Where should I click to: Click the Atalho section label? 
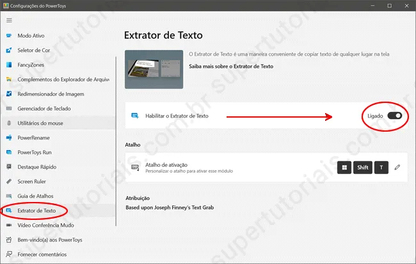132,144
